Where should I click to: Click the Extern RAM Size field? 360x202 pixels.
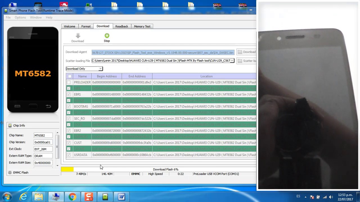tap(43, 163)
